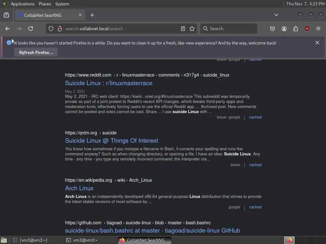This screenshot has height=244, width=326.
Task: Bookmark this page with the star icon
Action: (192, 29)
